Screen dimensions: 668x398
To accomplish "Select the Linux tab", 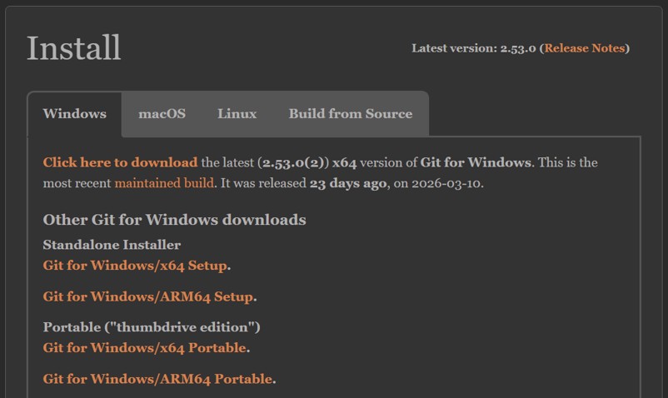I will tap(237, 114).
